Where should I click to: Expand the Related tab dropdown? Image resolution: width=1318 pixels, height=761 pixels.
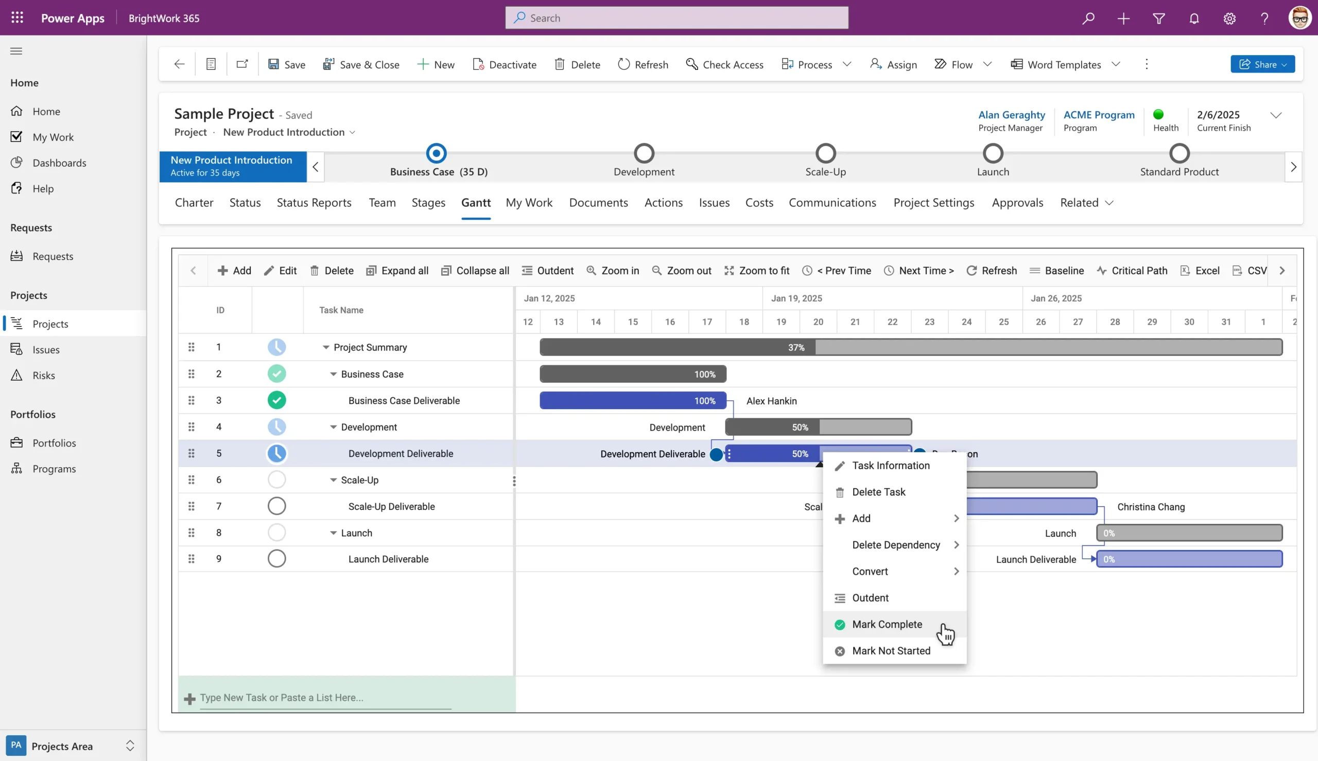click(x=1109, y=203)
